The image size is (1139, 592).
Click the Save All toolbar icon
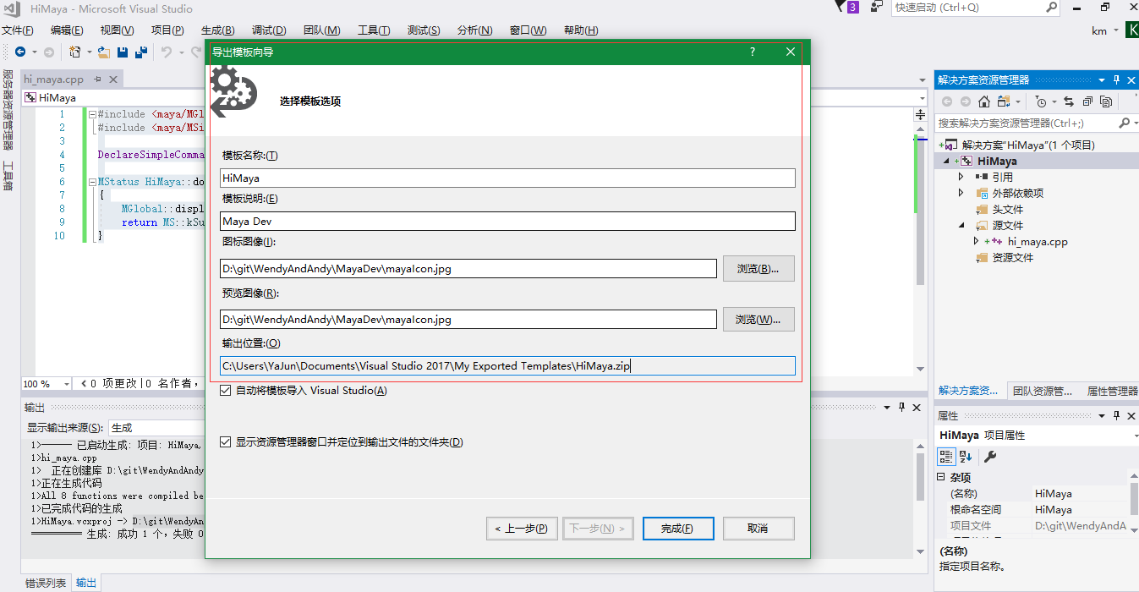[x=141, y=52]
